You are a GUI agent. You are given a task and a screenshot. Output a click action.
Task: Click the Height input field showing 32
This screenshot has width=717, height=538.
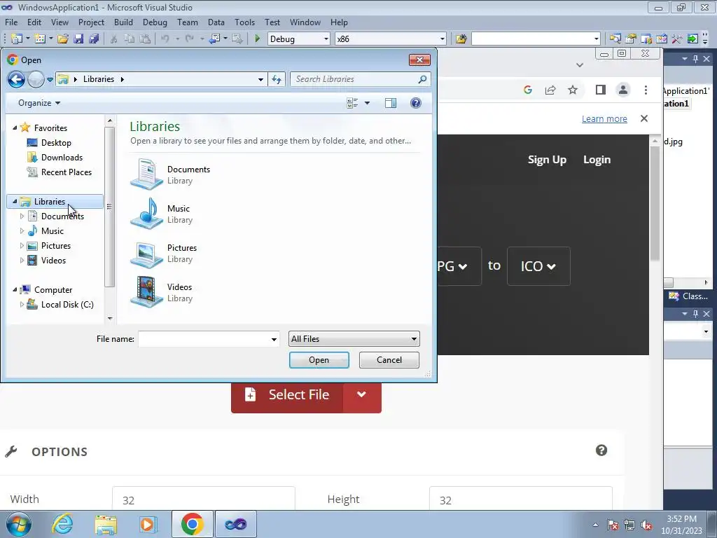click(520, 500)
